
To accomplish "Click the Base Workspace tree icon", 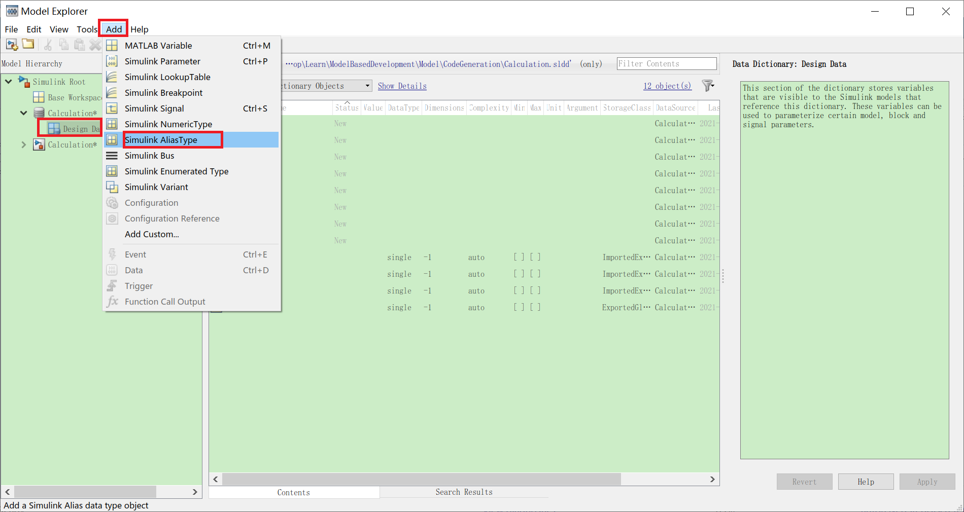I will (x=39, y=97).
